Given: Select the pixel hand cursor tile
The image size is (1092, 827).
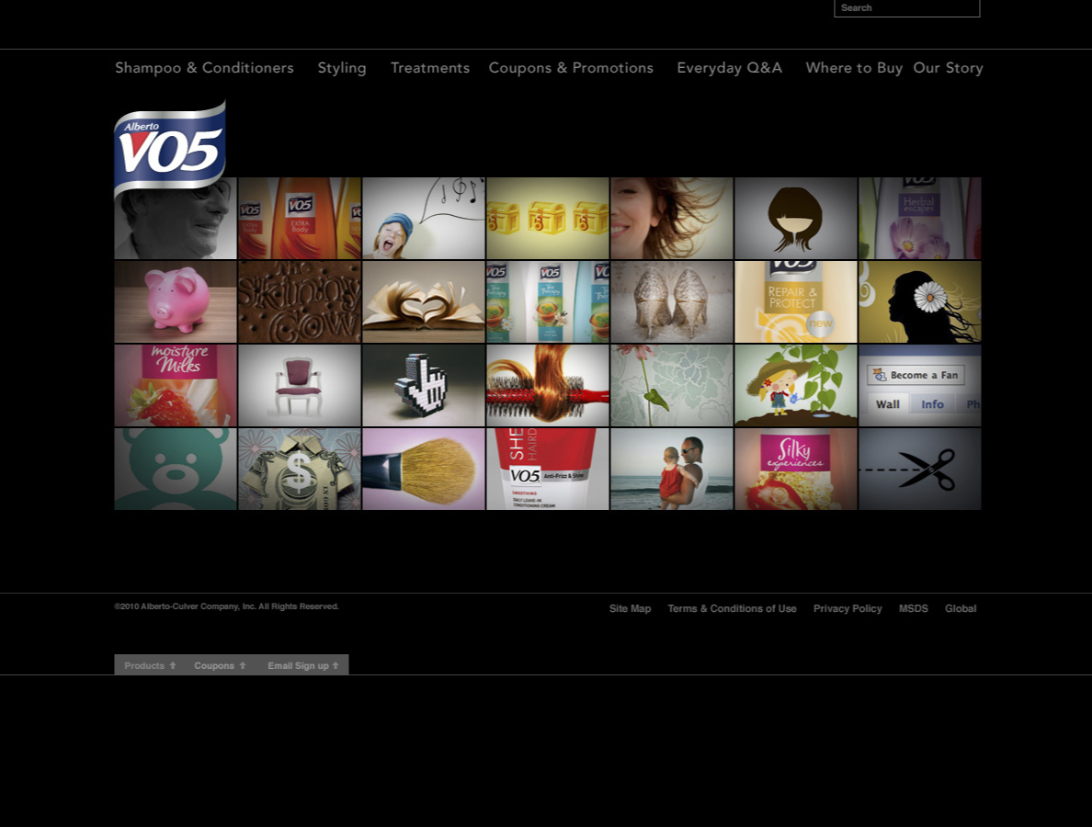Looking at the screenshot, I should [x=424, y=386].
